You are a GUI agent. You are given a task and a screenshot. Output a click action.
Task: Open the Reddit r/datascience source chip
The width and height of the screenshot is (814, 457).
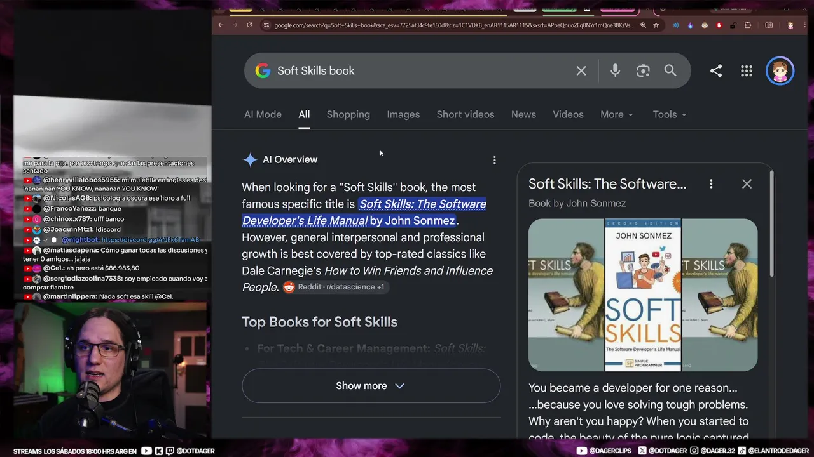point(335,287)
